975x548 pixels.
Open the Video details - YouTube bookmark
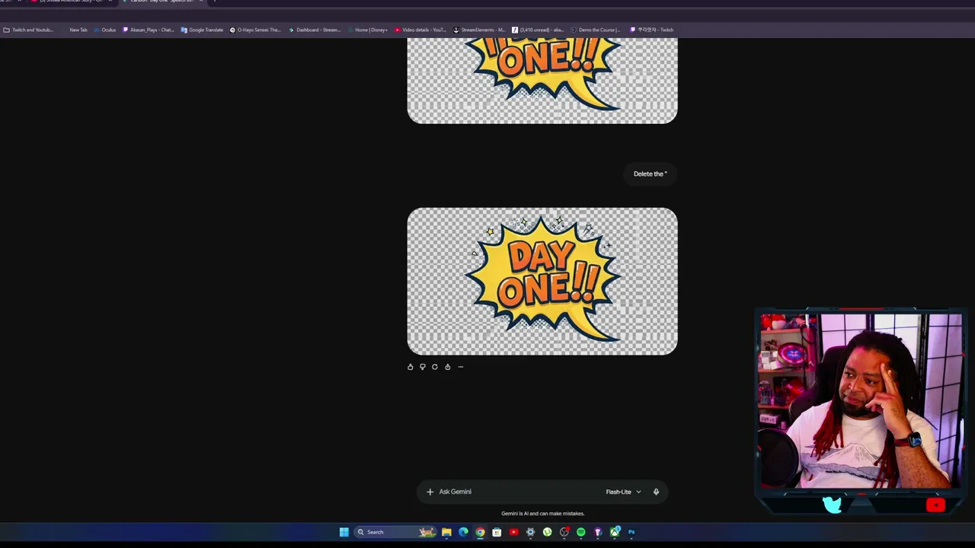pyautogui.click(x=420, y=30)
